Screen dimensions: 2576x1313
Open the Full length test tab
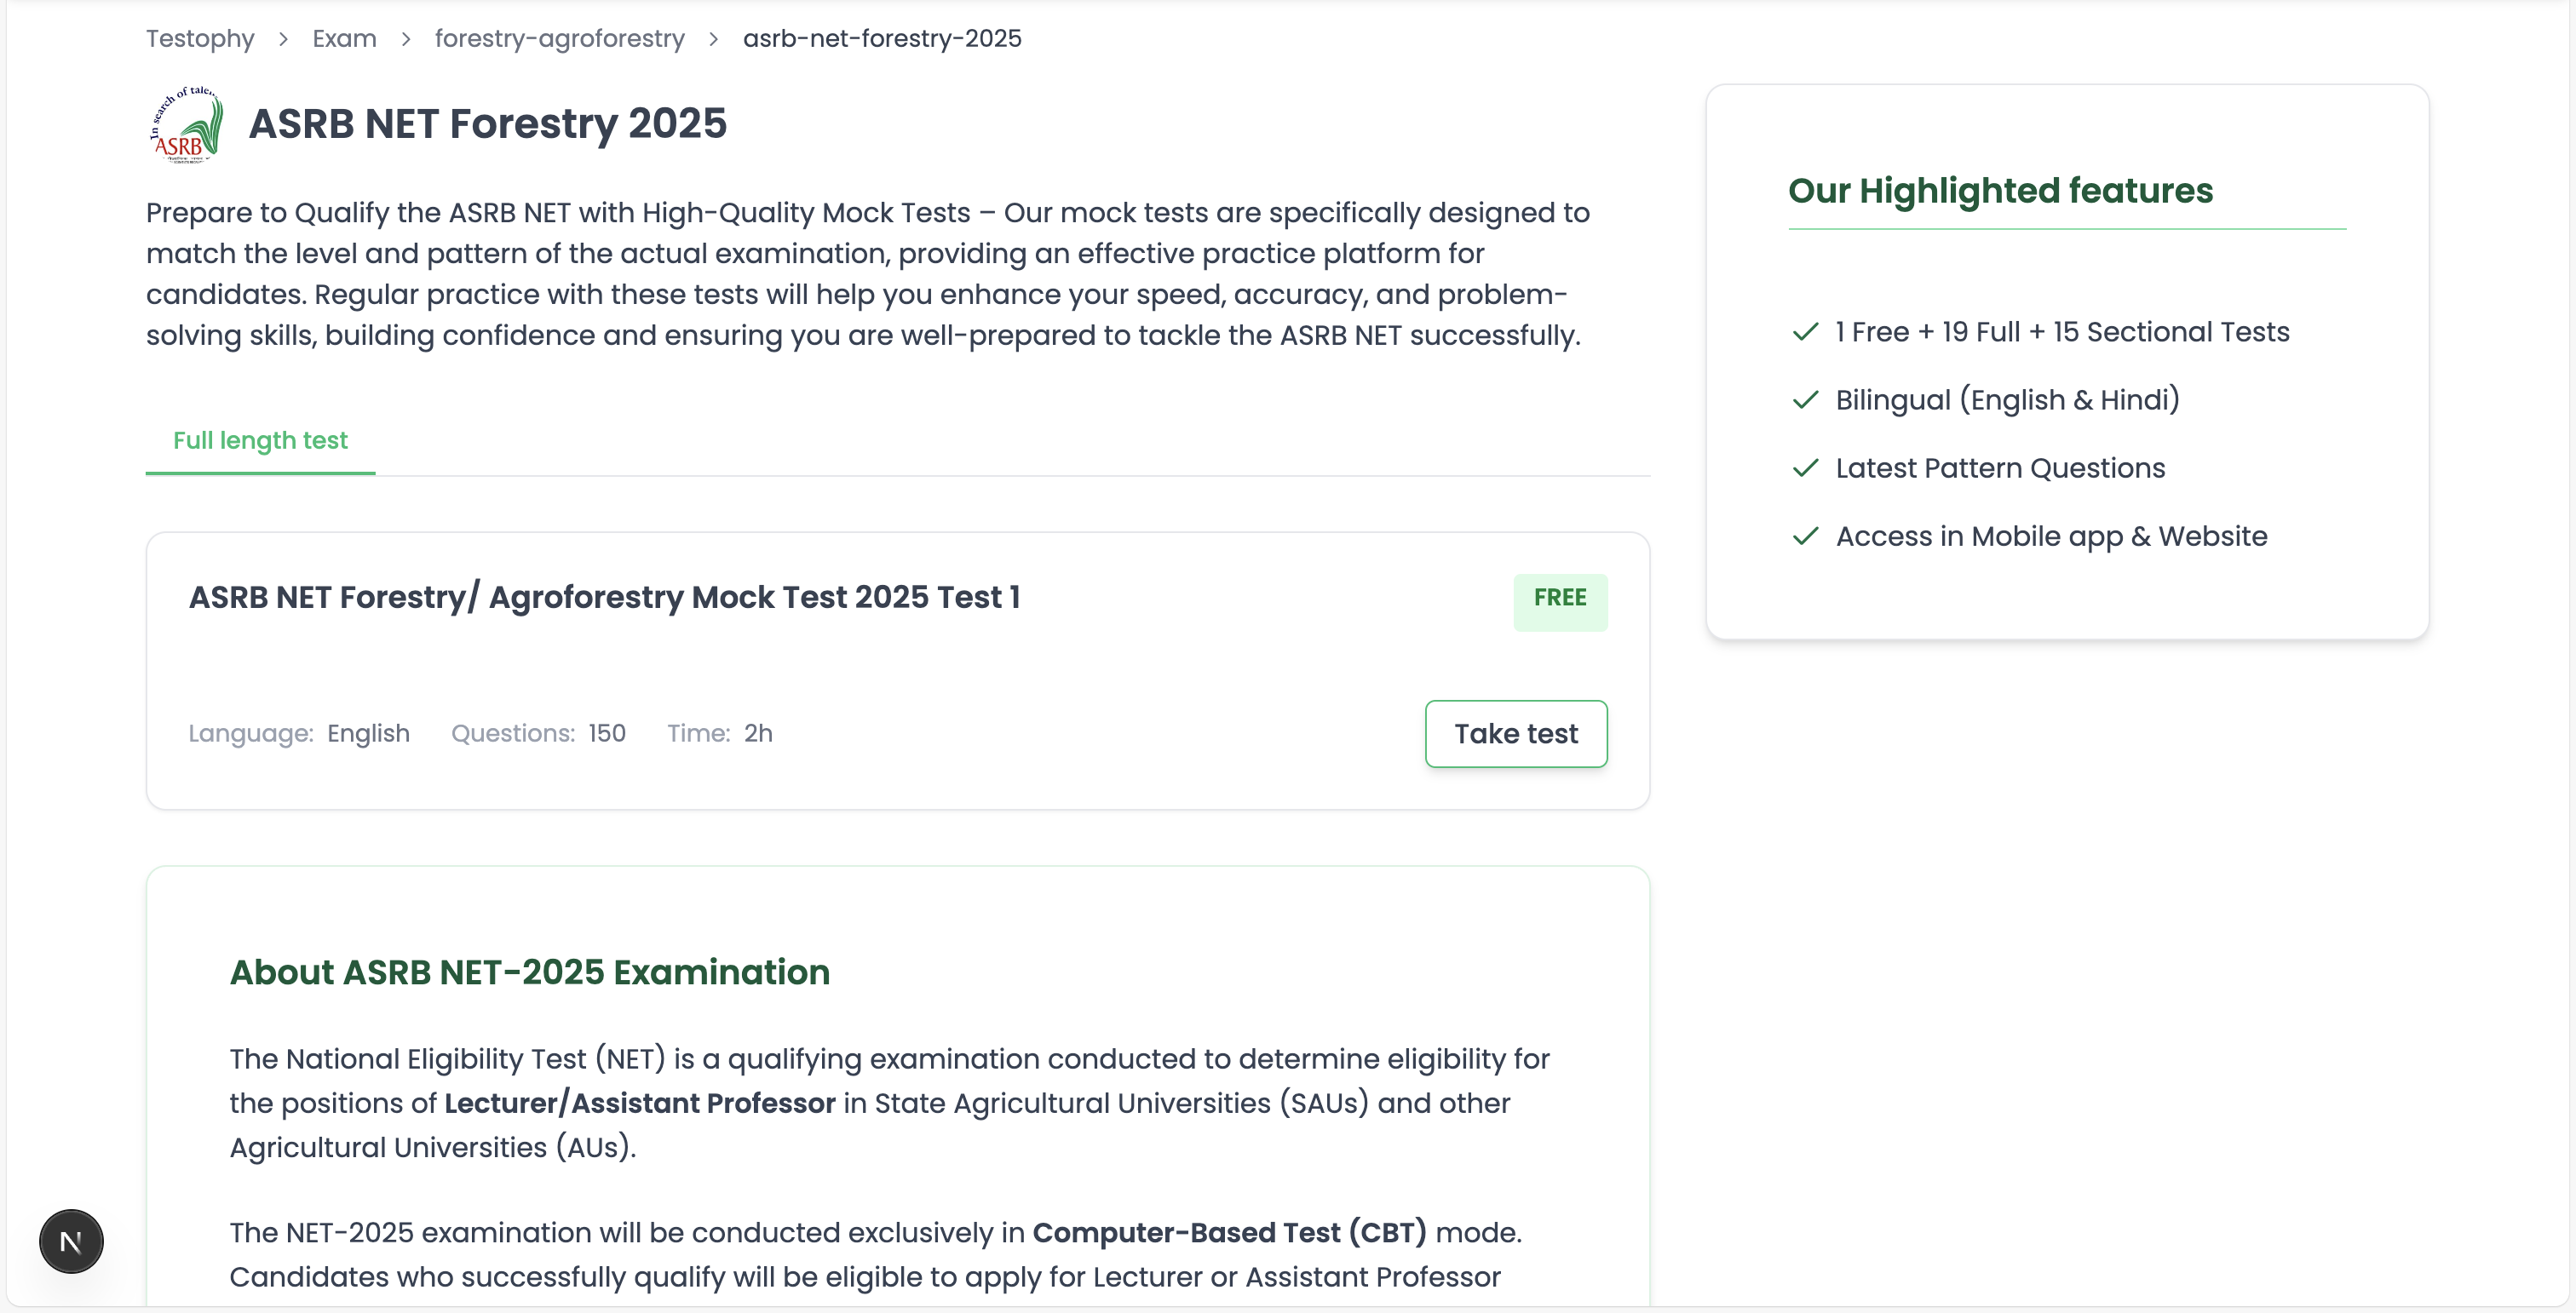(x=260, y=441)
